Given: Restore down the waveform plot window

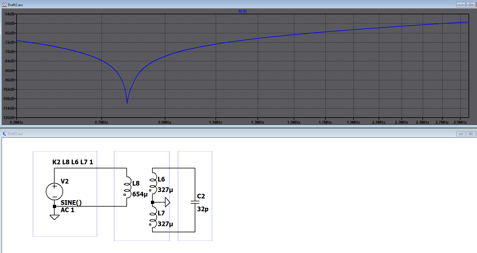Looking at the screenshot, I should 471,5.
